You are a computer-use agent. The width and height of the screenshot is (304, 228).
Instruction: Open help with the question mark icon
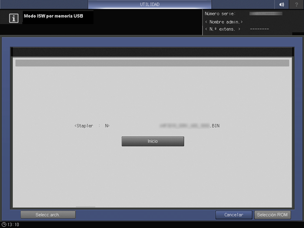tap(296, 4)
